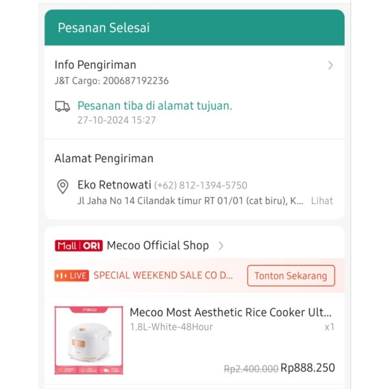The height and width of the screenshot is (389, 389).
Task: Tap the SPECIAL WEEKEND SALE live banner text
Action: [x=163, y=276]
